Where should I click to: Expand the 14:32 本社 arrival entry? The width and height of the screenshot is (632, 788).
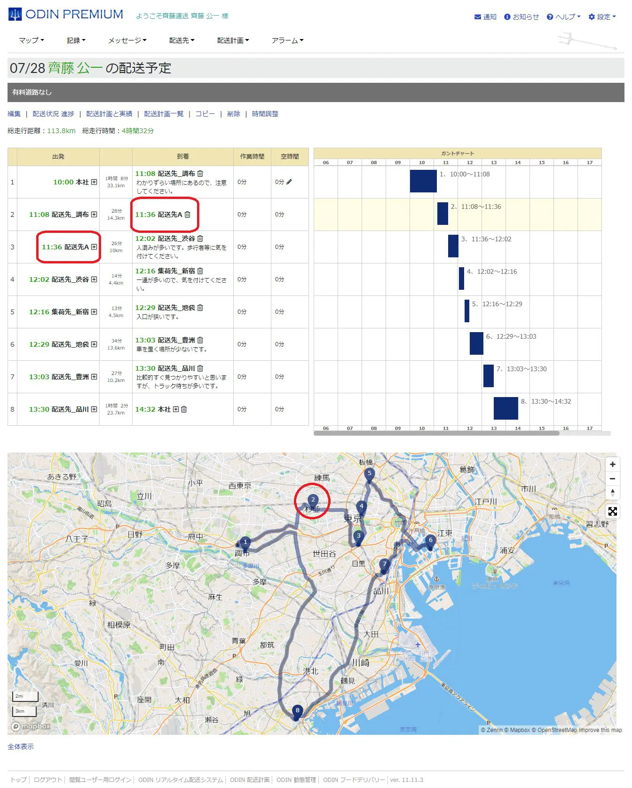point(176,409)
